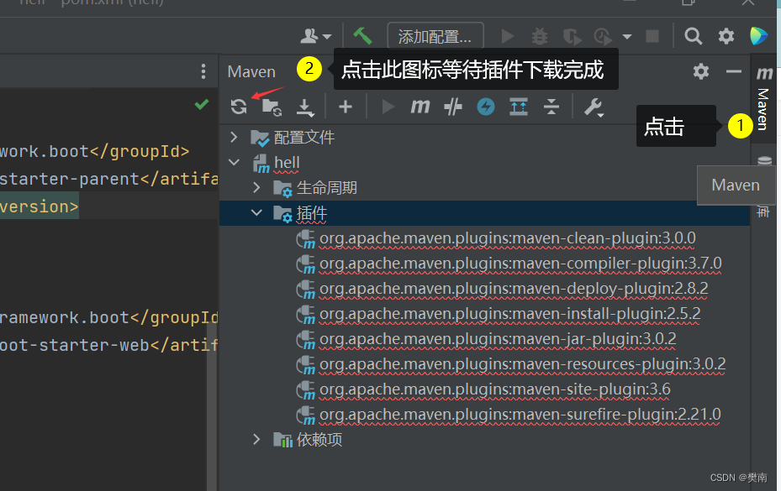Expand the 配置文件 profiles node

click(235, 137)
